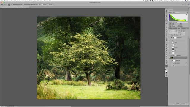Click the Layer 0 thumbnail
The image size is (190, 107).
click(x=172, y=58)
